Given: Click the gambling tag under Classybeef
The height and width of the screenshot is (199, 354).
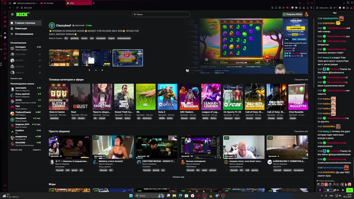Looking at the screenshot, I should 74,38.
